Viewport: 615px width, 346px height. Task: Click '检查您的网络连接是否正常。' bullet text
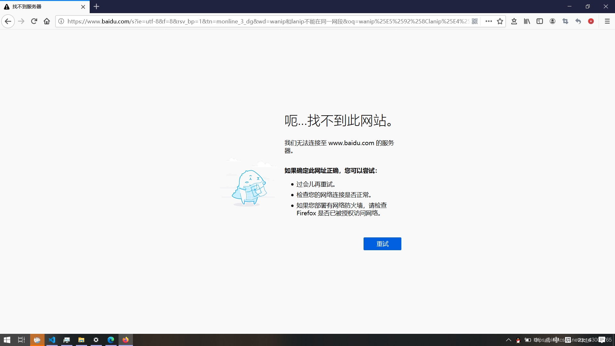pyautogui.click(x=334, y=195)
